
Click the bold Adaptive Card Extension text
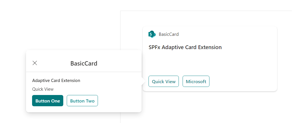[x=56, y=81]
